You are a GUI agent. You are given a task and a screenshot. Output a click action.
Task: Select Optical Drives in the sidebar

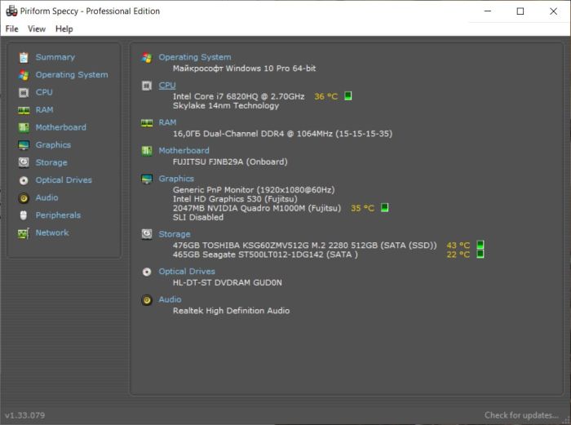pos(64,180)
